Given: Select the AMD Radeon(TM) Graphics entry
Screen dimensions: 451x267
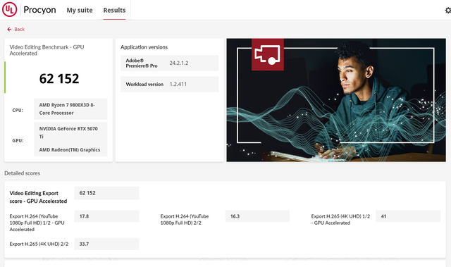Looking at the screenshot, I should tap(70, 150).
